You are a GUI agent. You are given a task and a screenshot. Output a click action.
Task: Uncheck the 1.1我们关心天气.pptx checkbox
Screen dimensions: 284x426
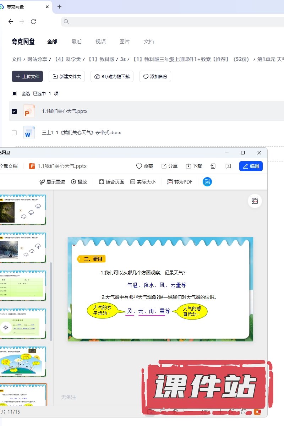coord(14,111)
